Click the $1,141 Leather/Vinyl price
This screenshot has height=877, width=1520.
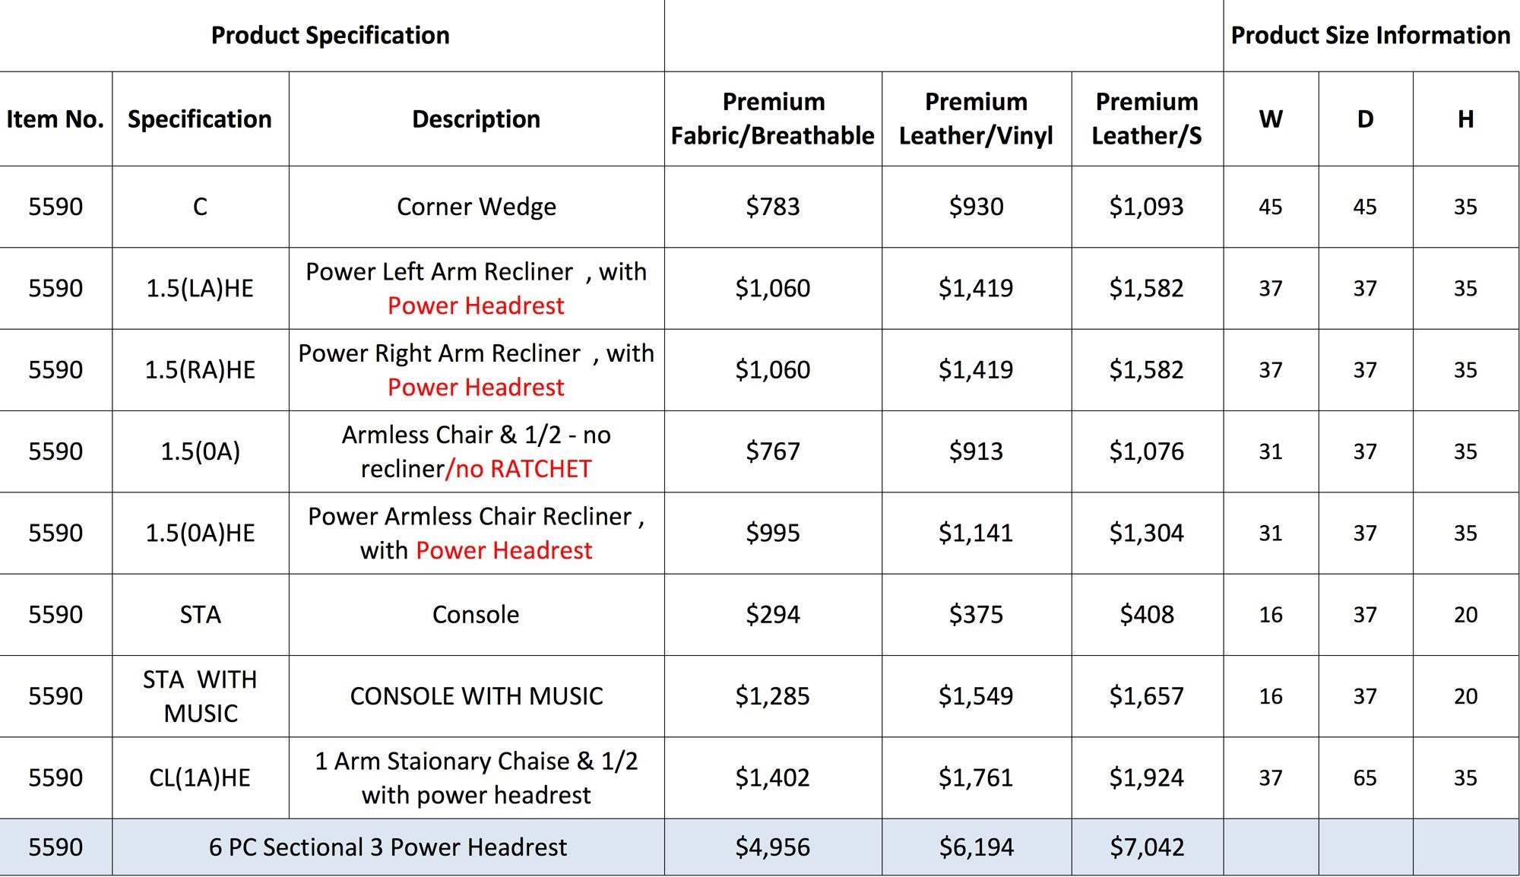click(977, 533)
